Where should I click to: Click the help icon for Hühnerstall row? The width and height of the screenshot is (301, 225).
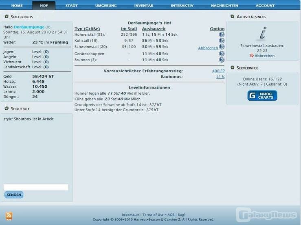click(222, 35)
